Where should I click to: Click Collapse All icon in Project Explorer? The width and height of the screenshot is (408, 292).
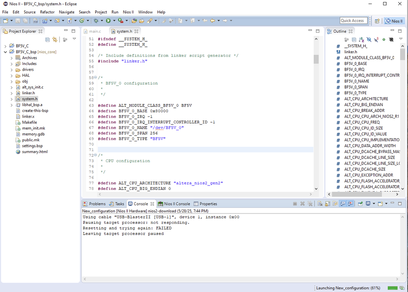pos(47,40)
